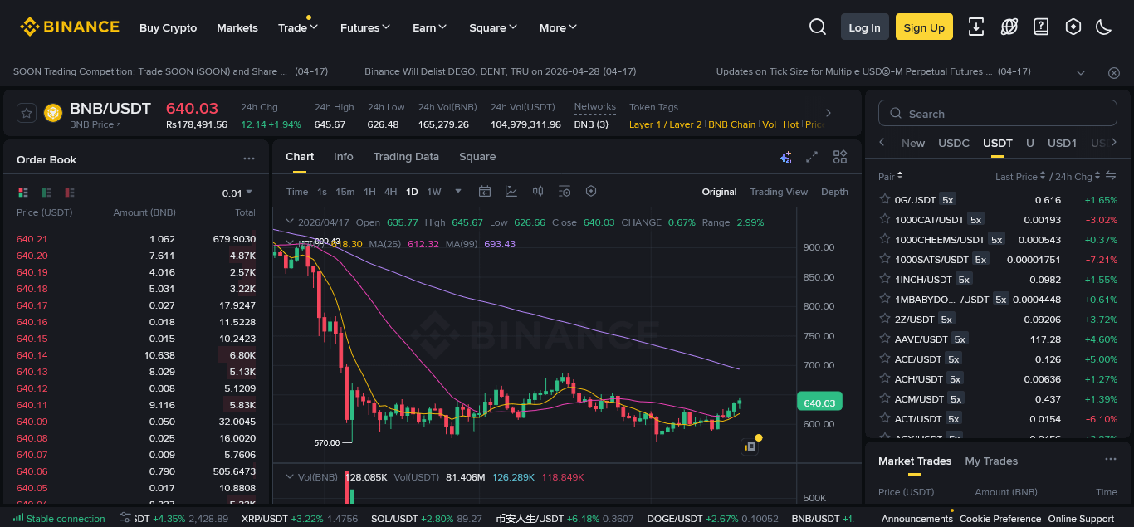The image size is (1134, 527).
Task: Close the announcement banner
Action: click(x=1114, y=73)
